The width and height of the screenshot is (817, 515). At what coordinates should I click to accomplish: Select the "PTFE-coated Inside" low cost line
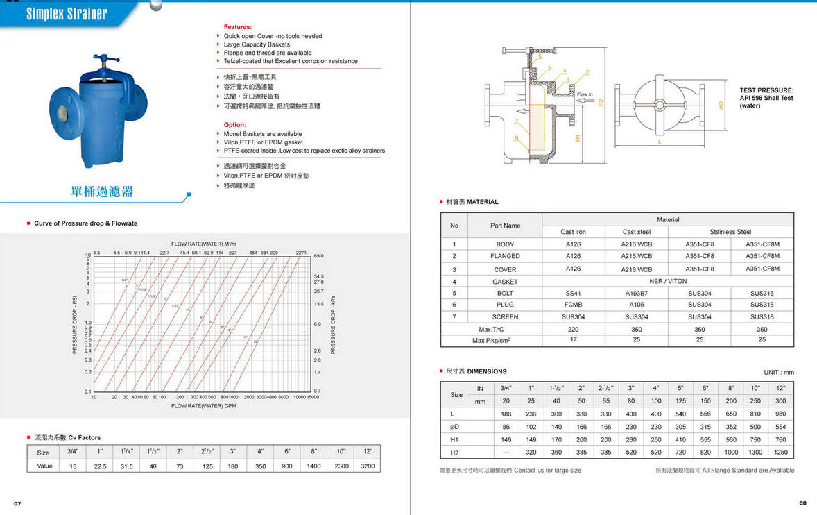[304, 151]
